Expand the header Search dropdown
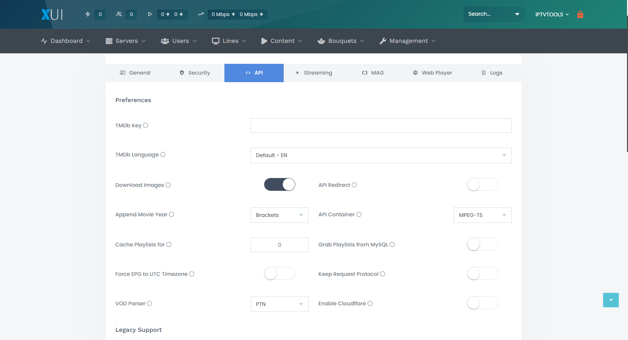The image size is (628, 340). pyautogui.click(x=494, y=14)
